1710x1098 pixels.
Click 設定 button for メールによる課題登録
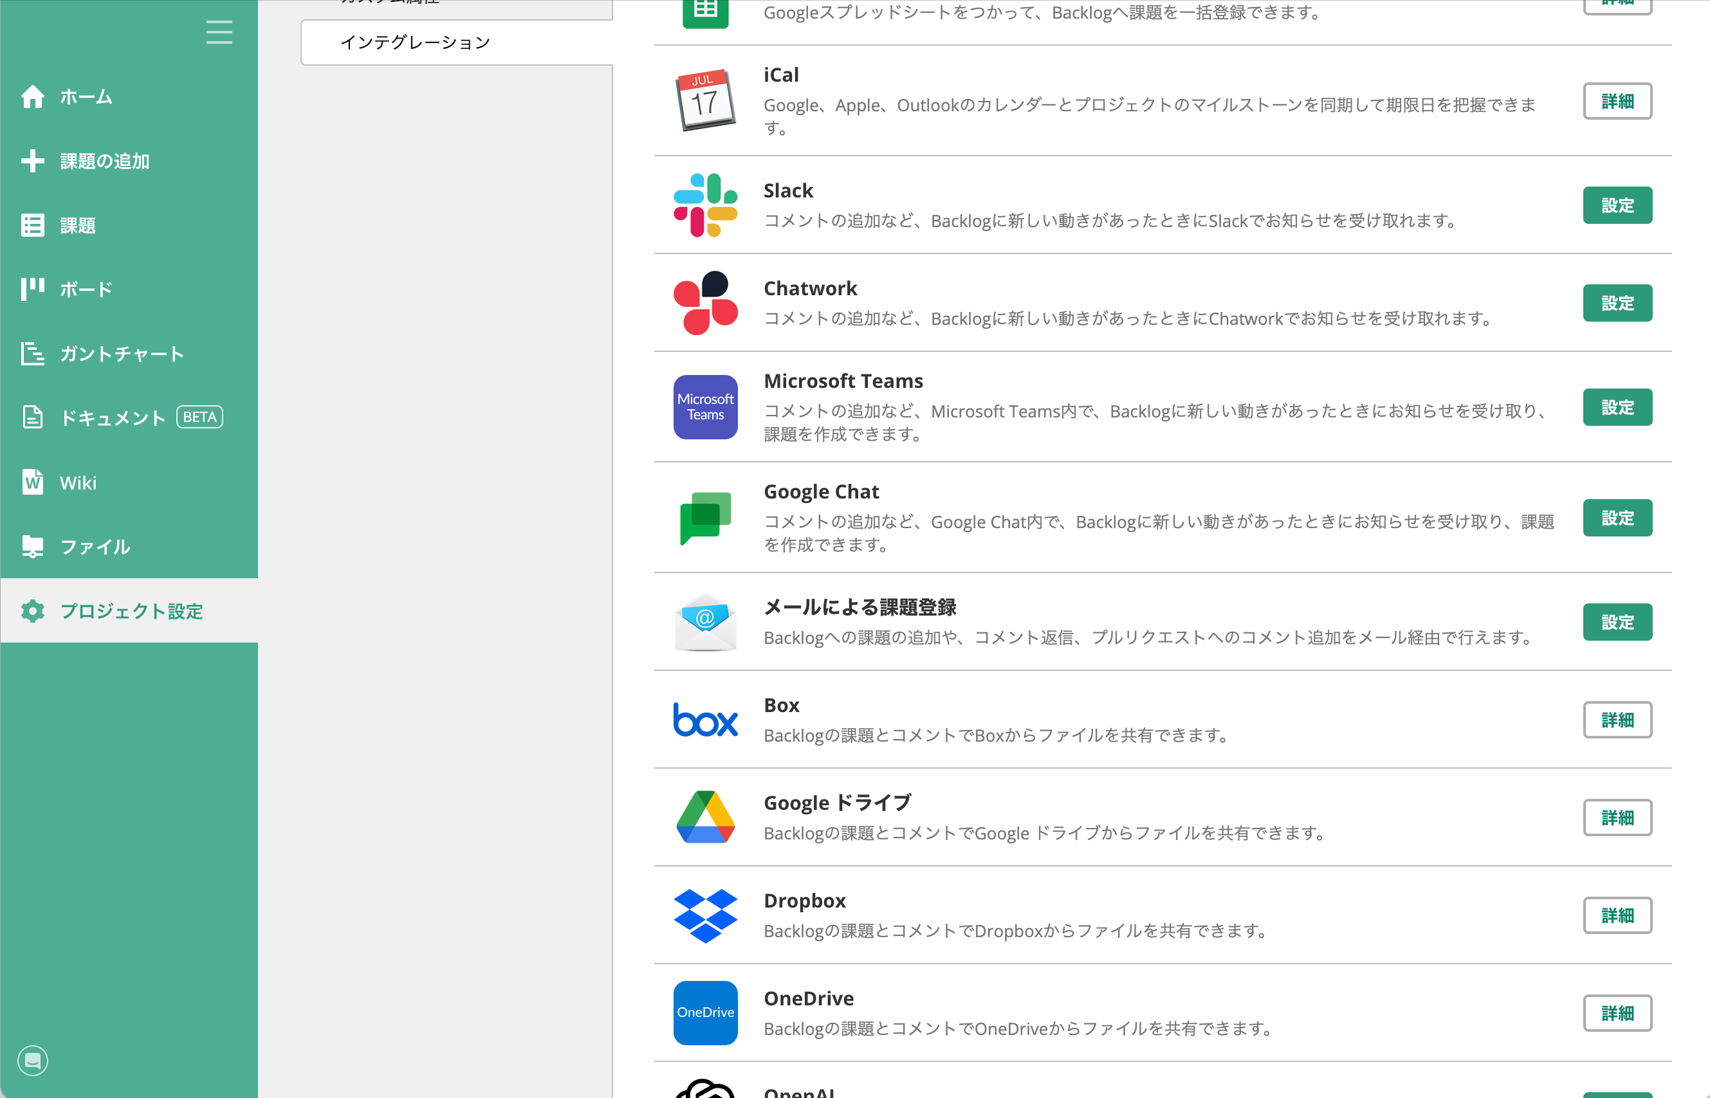(1617, 622)
